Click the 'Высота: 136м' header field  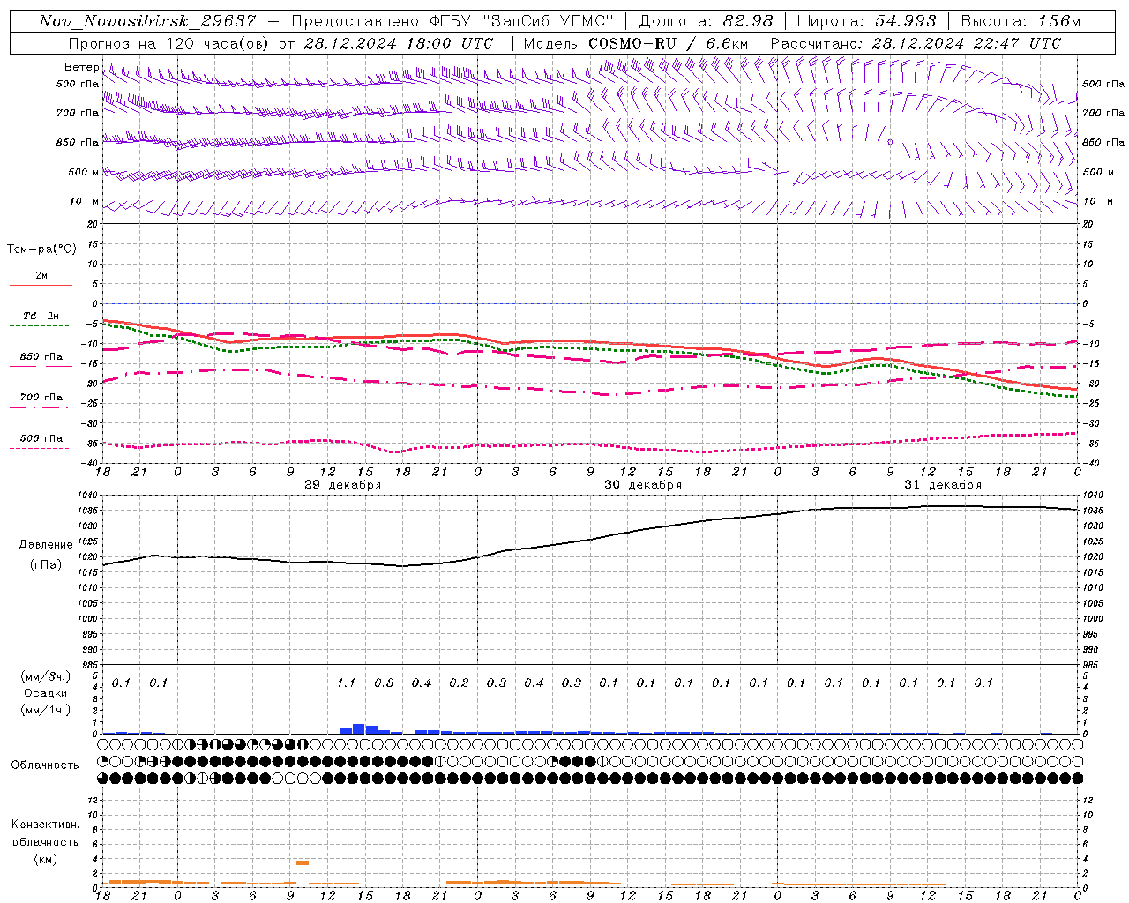tap(1021, 21)
